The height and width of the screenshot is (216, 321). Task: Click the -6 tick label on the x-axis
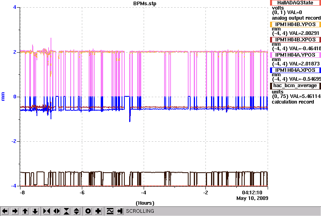tap(82, 193)
